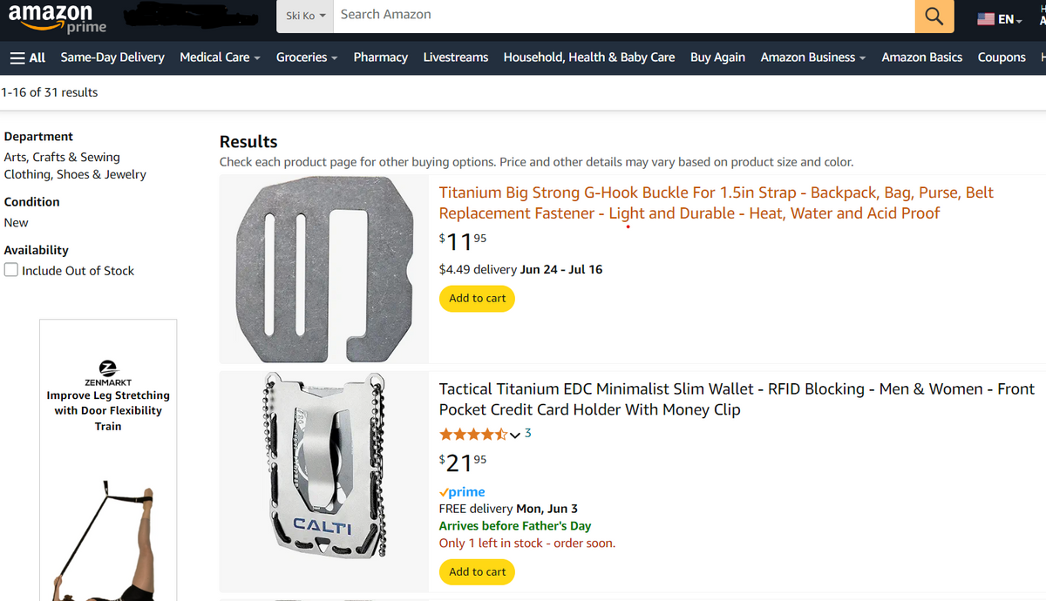Click the orange search magnifier button
Image resolution: width=1046 pixels, height=601 pixels.
click(x=934, y=17)
